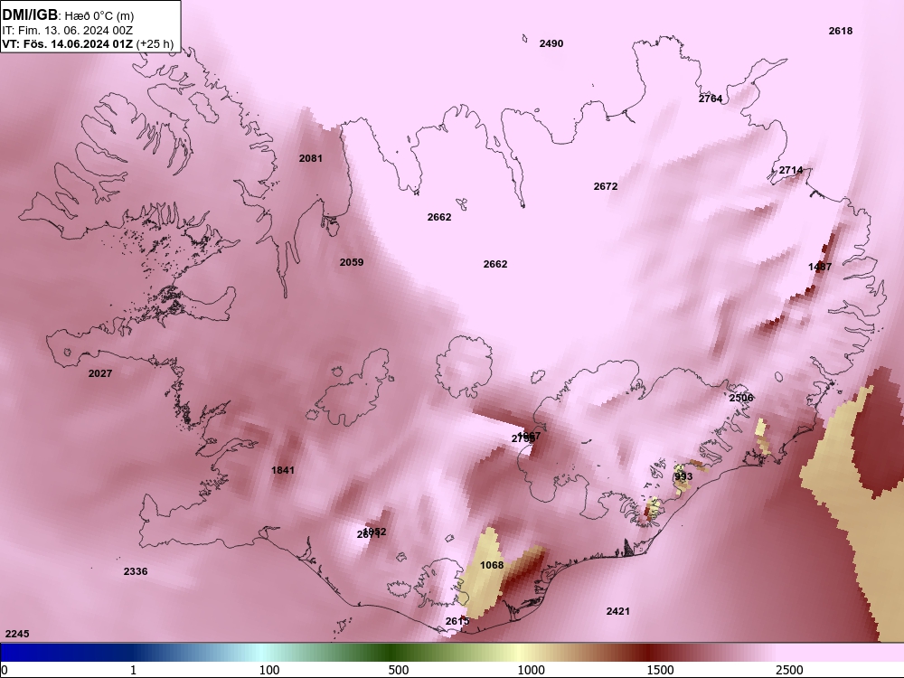
Task: Click the 'IT: Fim. 13. 06. 2024 00Z' line
Action: click(x=68, y=31)
